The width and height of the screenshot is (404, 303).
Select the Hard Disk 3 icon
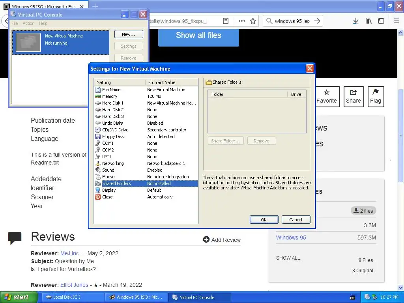click(x=98, y=116)
